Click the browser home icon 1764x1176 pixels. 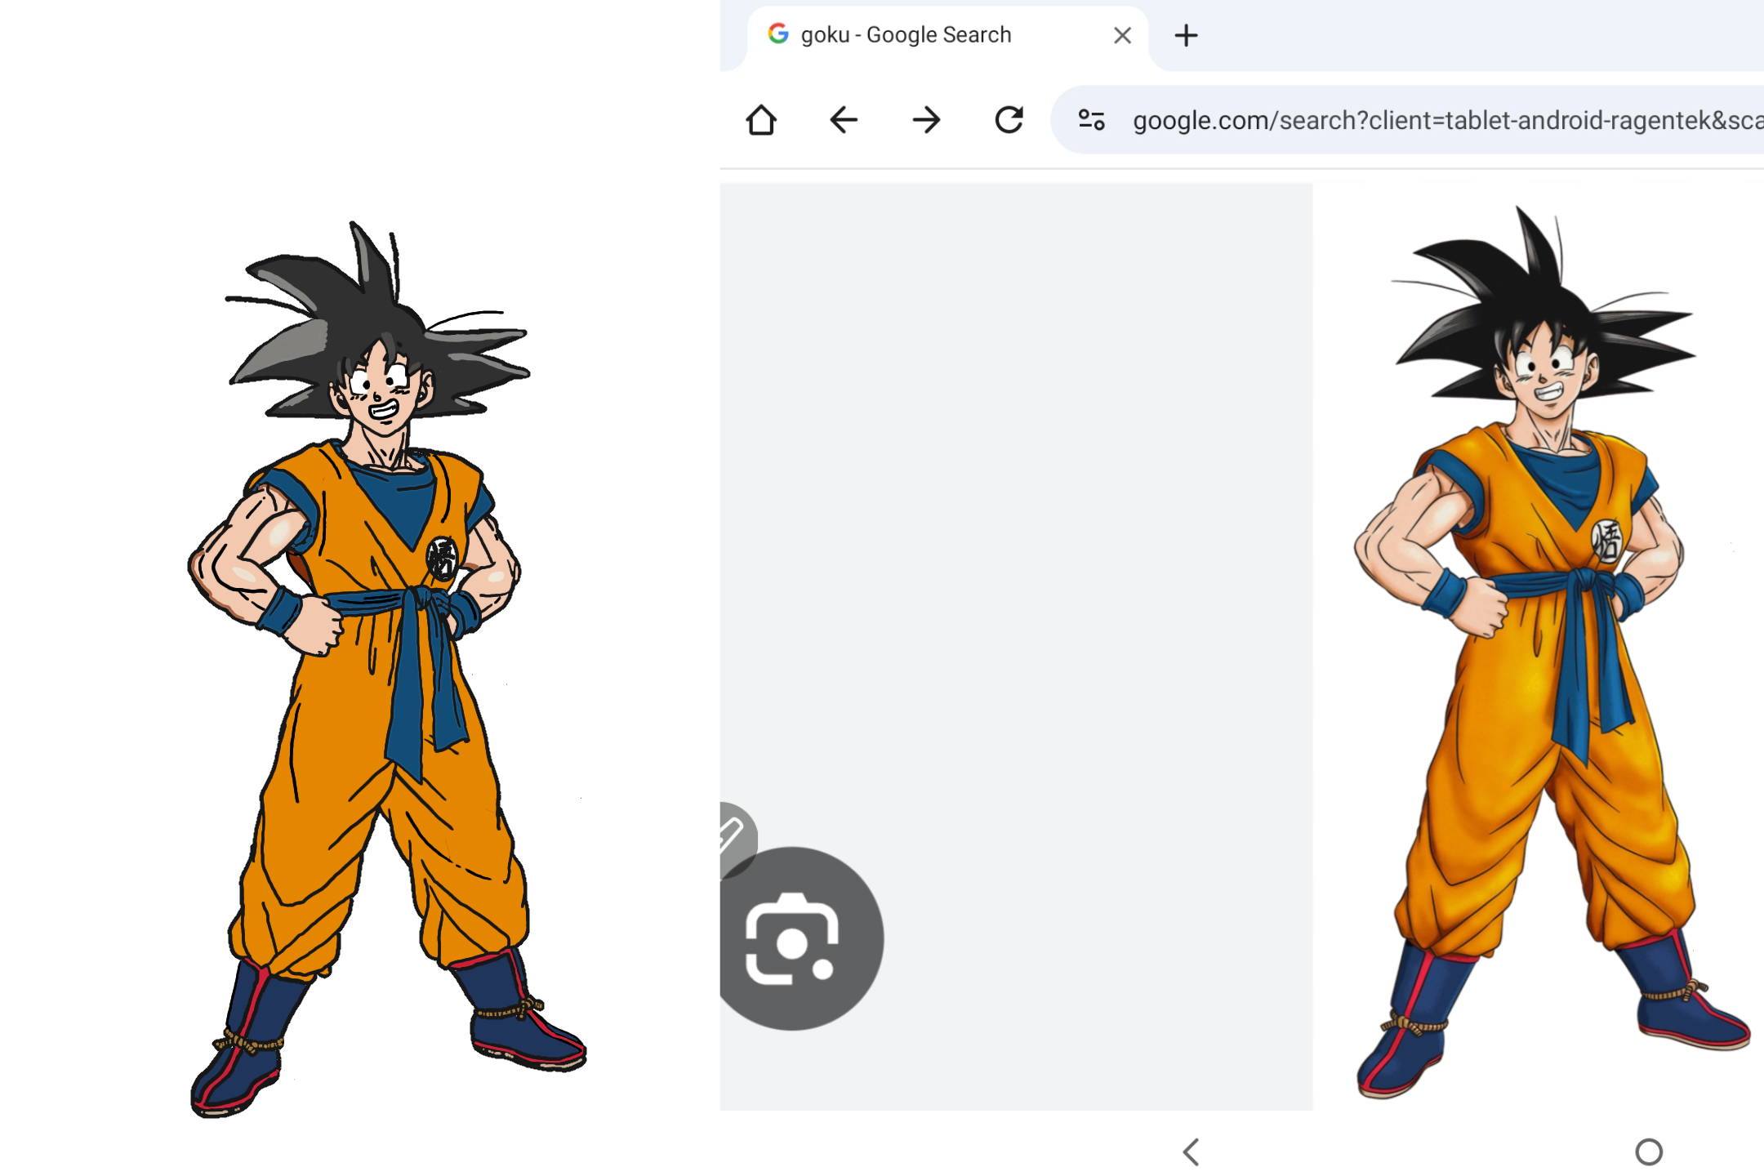pyautogui.click(x=761, y=120)
